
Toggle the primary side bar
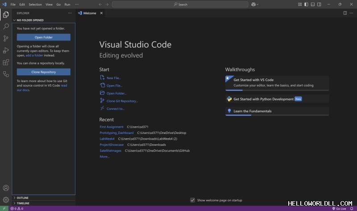(306, 4)
